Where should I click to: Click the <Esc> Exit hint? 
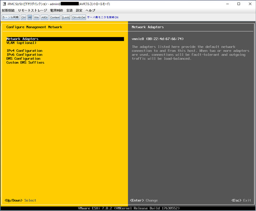[x=241, y=200]
